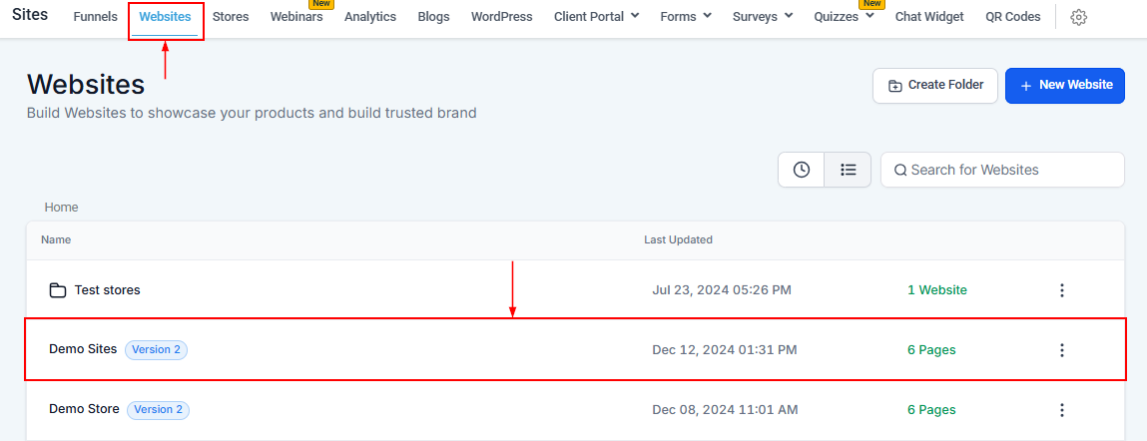Click the Test stores folder icon
Image resolution: width=1147 pixels, height=441 pixels.
pos(58,290)
